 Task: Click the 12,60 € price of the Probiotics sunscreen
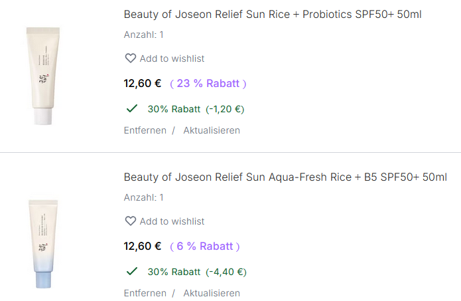(x=143, y=84)
